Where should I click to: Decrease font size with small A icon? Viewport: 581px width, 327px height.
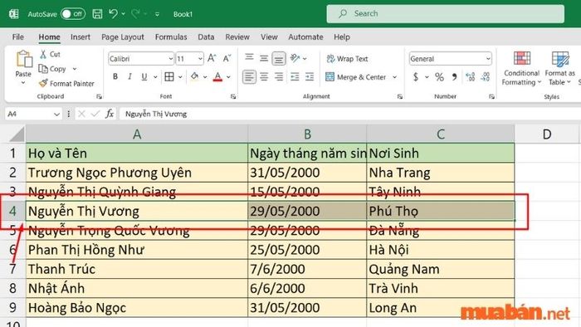click(227, 58)
